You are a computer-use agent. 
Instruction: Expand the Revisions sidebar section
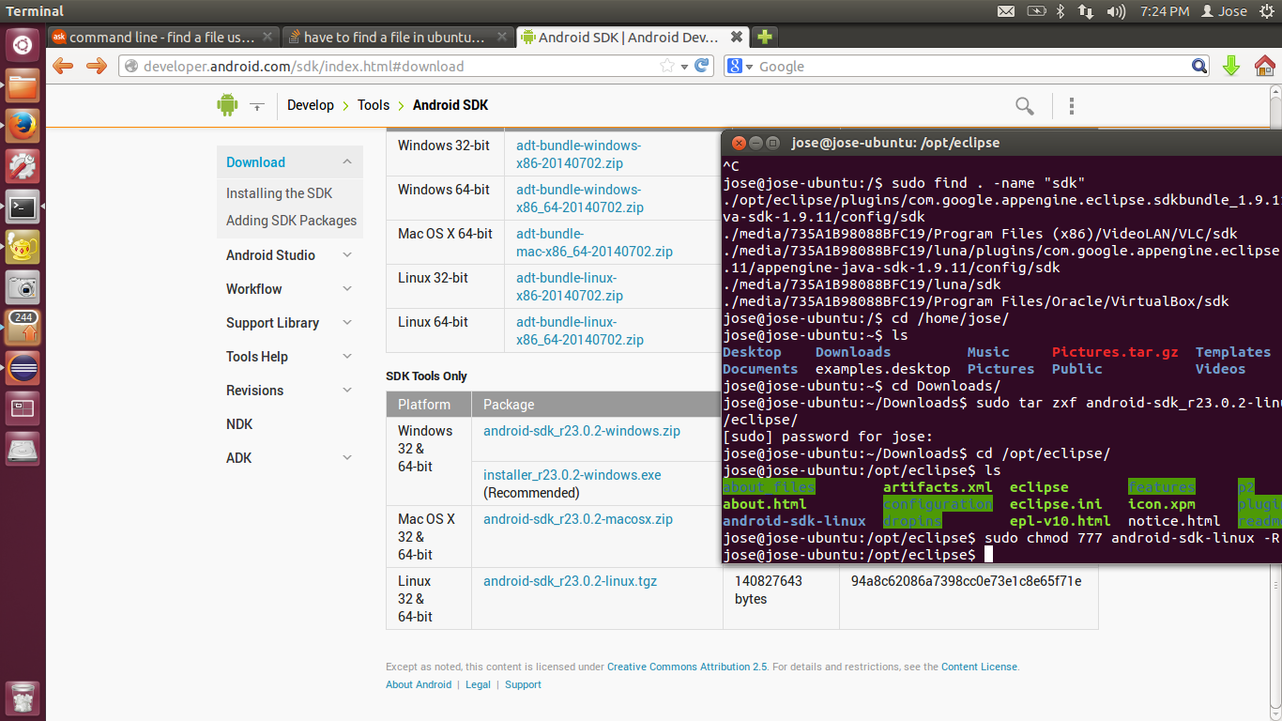pos(347,391)
